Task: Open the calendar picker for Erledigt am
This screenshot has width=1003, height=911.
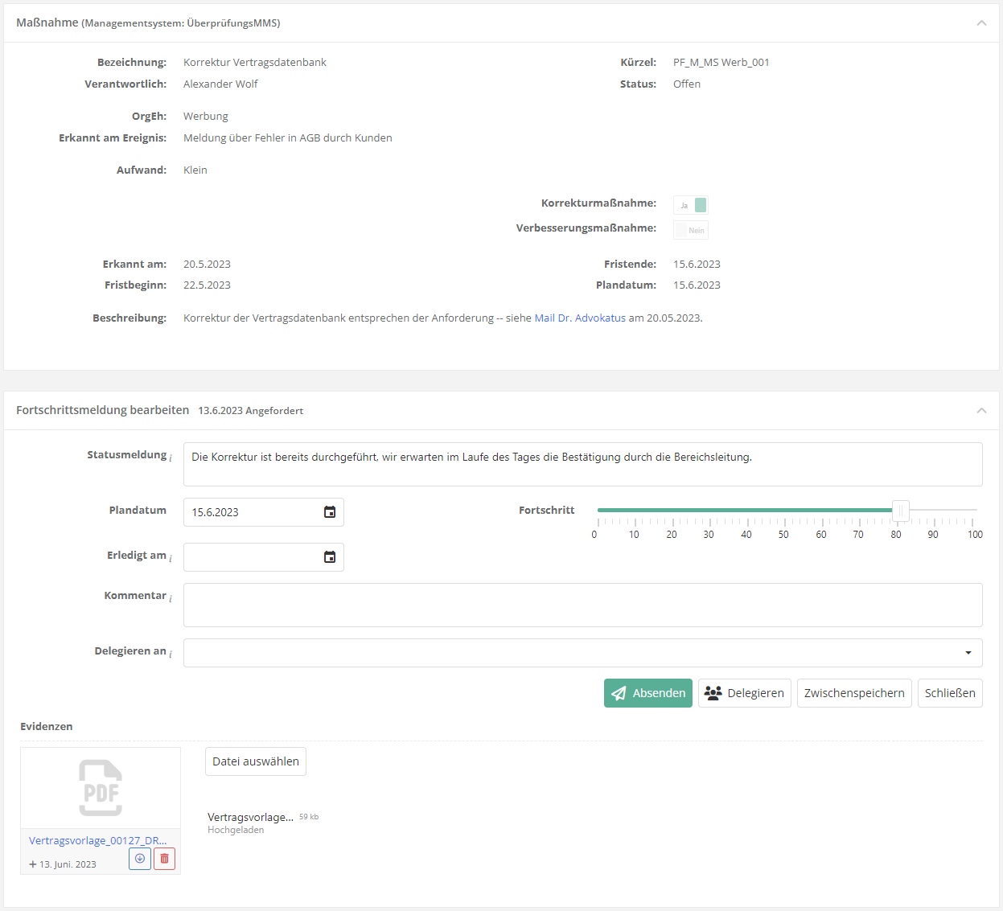Action: click(330, 557)
